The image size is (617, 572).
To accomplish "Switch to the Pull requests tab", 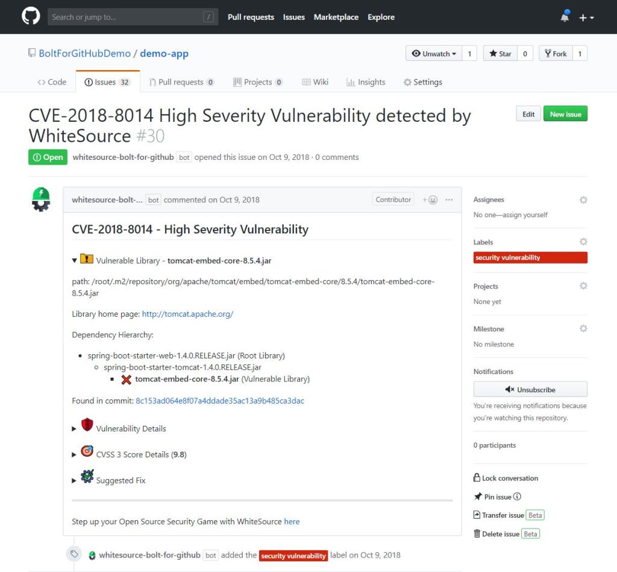I will pyautogui.click(x=181, y=81).
